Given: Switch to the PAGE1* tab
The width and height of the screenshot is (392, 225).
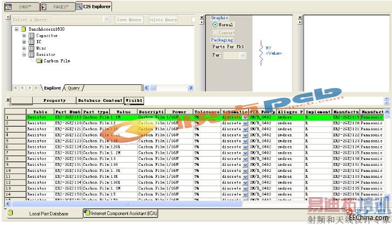Looking at the screenshot, I should pos(58,7).
